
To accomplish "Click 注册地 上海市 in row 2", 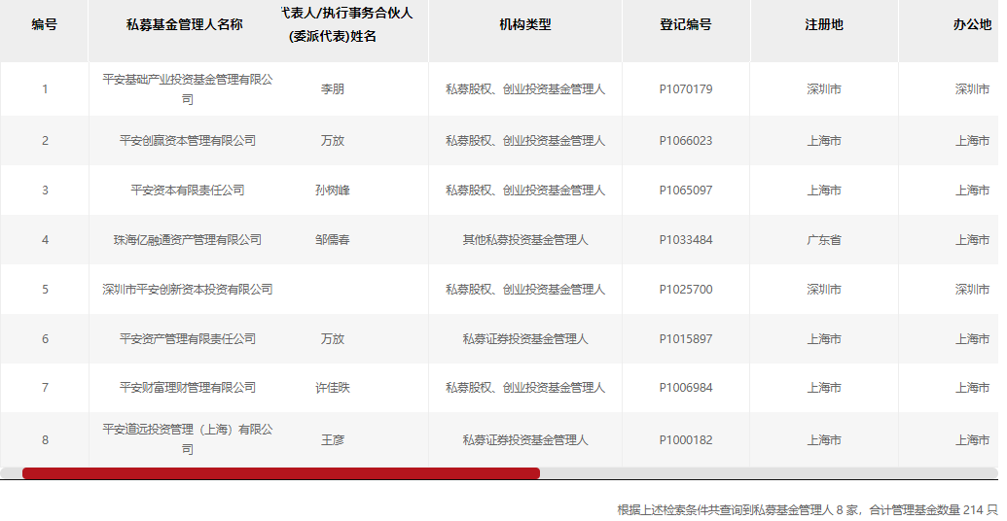I will pos(824,141).
